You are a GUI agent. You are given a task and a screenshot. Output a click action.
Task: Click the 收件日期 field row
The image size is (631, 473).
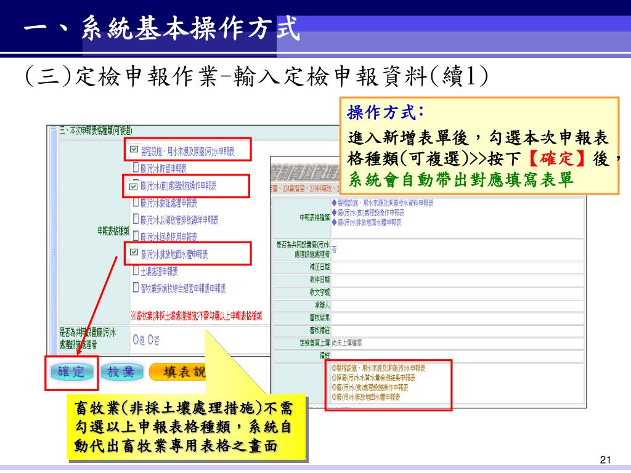click(x=429, y=280)
